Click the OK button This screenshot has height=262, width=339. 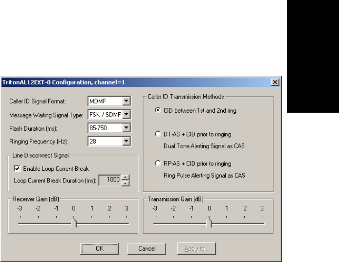pos(100,249)
